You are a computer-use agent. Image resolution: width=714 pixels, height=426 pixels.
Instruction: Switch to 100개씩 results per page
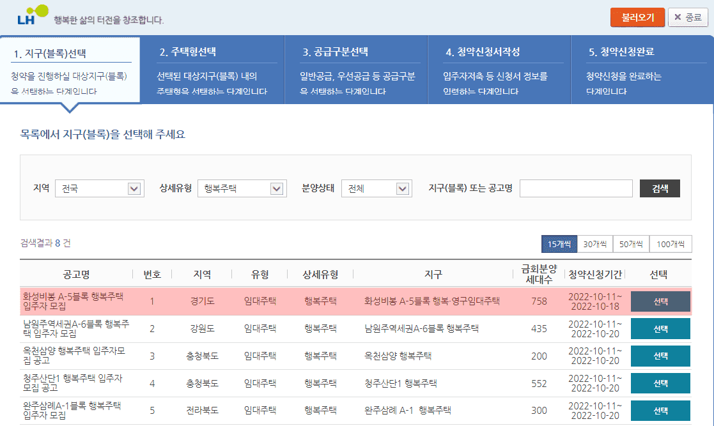tap(670, 244)
